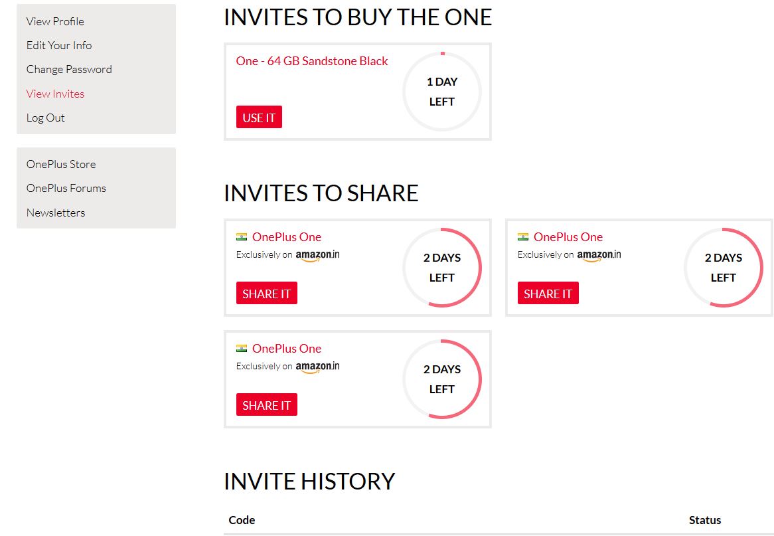Open View Profile in sidebar
The height and width of the screenshot is (536, 774).
click(55, 21)
